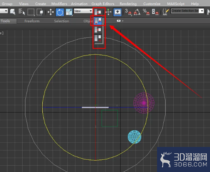Image resolution: width=210 pixels, height=172 pixels.
Task: Expand the Create Selection Set dropdown arrow
Action: pos(202,11)
